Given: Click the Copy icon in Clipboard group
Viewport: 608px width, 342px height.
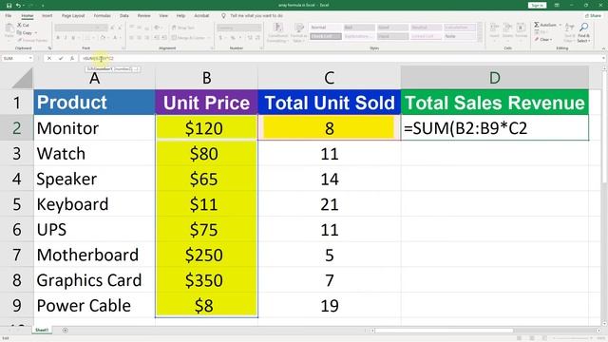Looking at the screenshot, I should click(x=19, y=33).
